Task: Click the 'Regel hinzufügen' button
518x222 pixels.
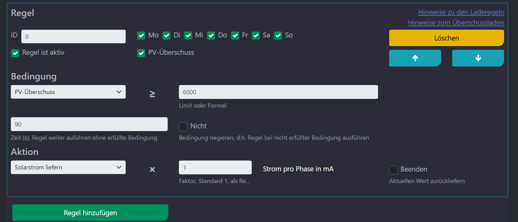Action: click(90, 213)
